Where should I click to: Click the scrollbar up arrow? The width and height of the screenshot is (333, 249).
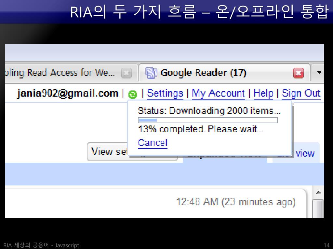click(318, 193)
